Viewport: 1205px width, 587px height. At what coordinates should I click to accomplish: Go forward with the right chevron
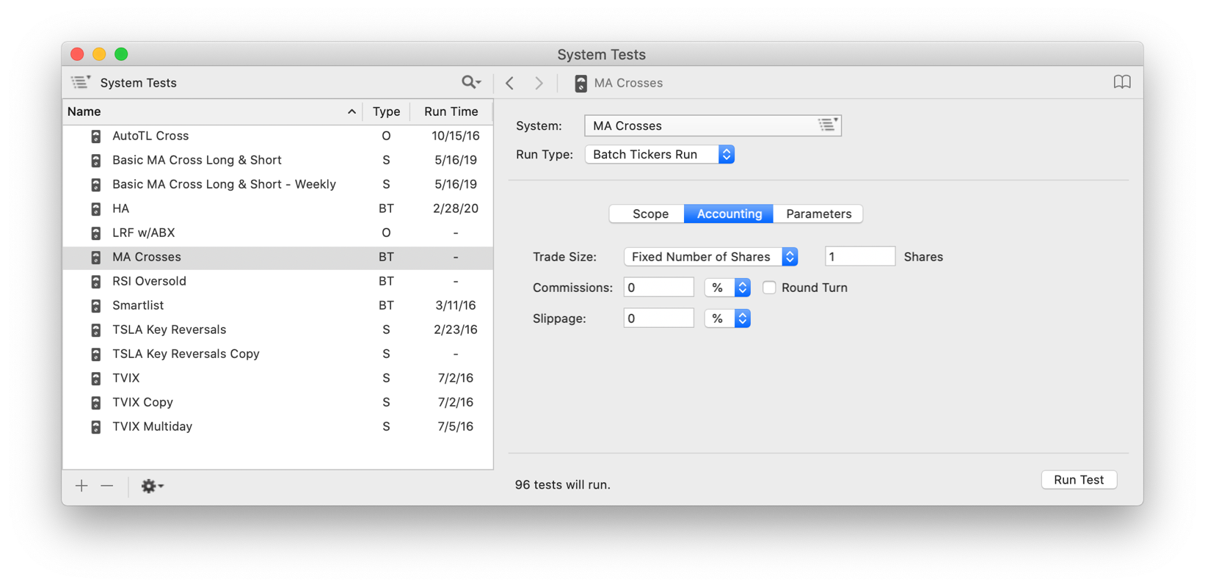539,83
